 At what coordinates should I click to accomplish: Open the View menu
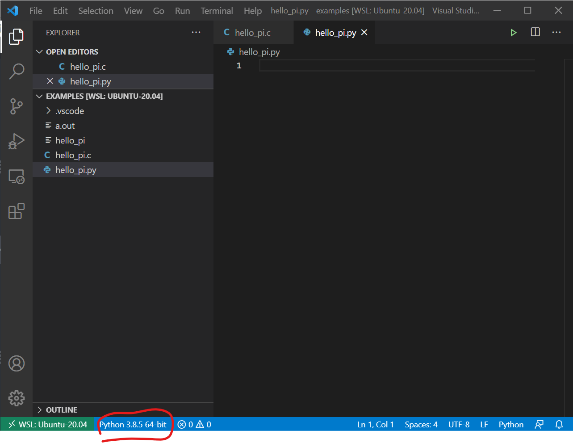click(x=133, y=11)
